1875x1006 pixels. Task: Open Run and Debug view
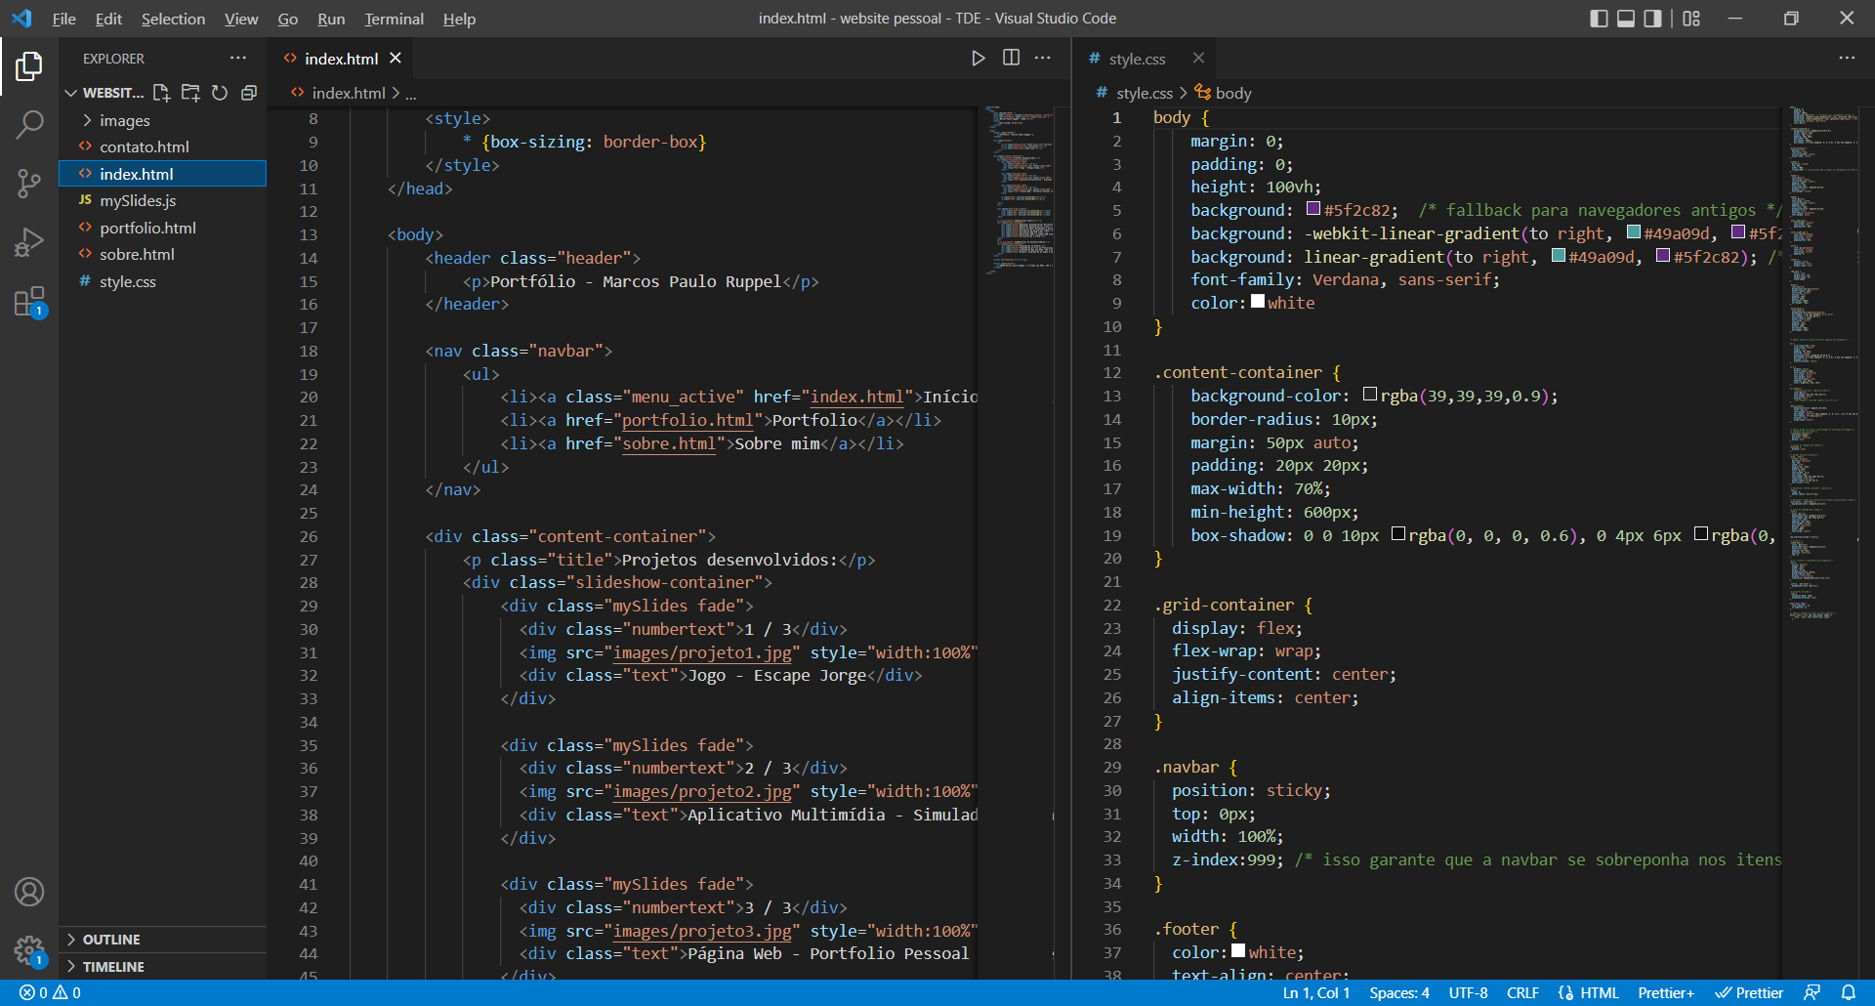click(29, 241)
